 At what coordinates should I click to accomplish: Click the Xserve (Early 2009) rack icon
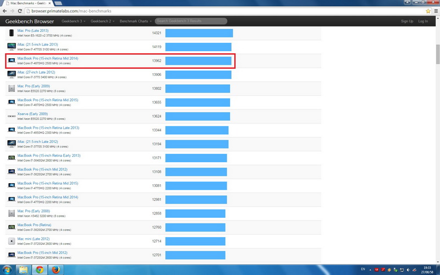click(x=12, y=116)
